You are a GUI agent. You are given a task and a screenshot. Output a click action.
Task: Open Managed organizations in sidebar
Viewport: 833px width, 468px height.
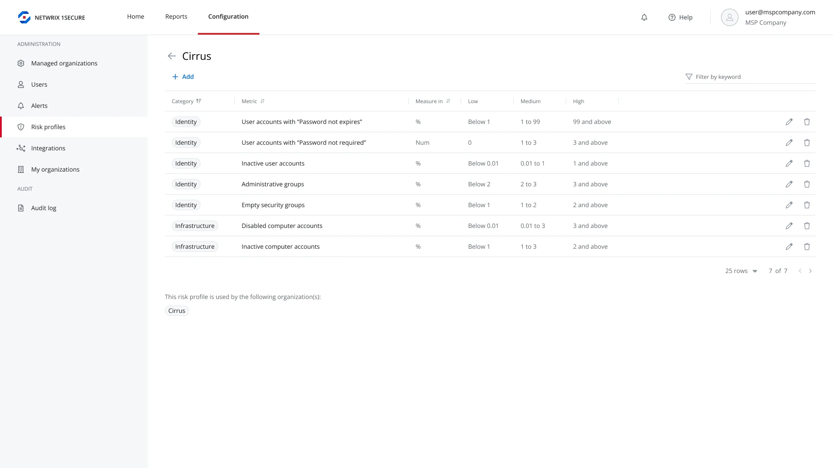[x=74, y=63]
